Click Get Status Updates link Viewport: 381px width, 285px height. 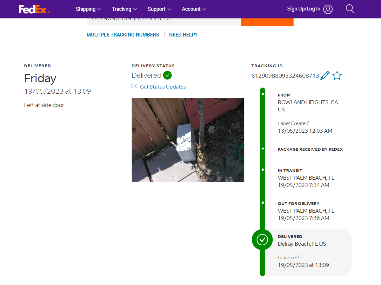[163, 87]
